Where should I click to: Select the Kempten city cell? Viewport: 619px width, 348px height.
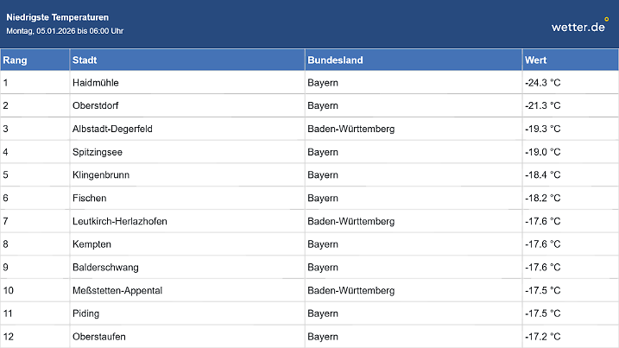pyautogui.click(x=92, y=244)
